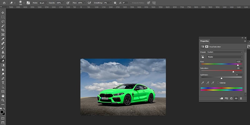Select the Eraser tool in the left toolbar
Viewport: 250px width, 125px height.
pyautogui.click(x=3, y=61)
